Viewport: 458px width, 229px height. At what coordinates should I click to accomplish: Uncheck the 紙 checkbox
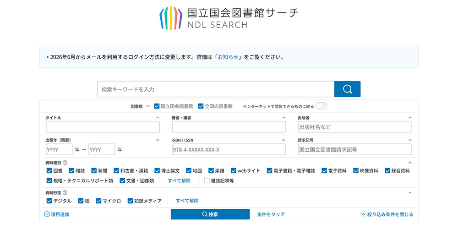click(x=81, y=201)
